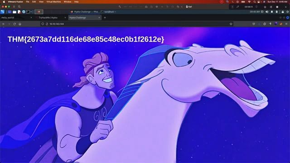The height and width of the screenshot is (163, 290).
Task: Go forward one page in Firefox
Action: 9,24
